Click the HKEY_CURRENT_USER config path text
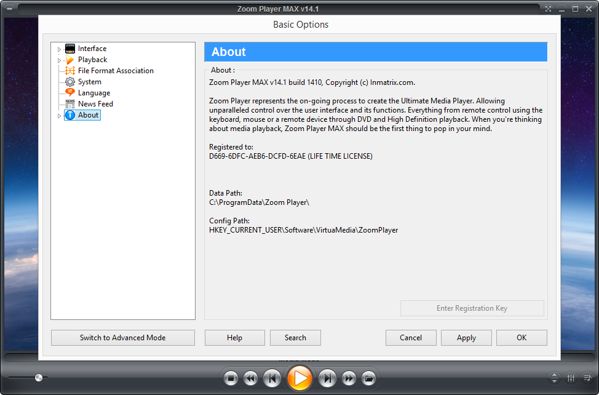The height and width of the screenshot is (395, 599). 303,230
